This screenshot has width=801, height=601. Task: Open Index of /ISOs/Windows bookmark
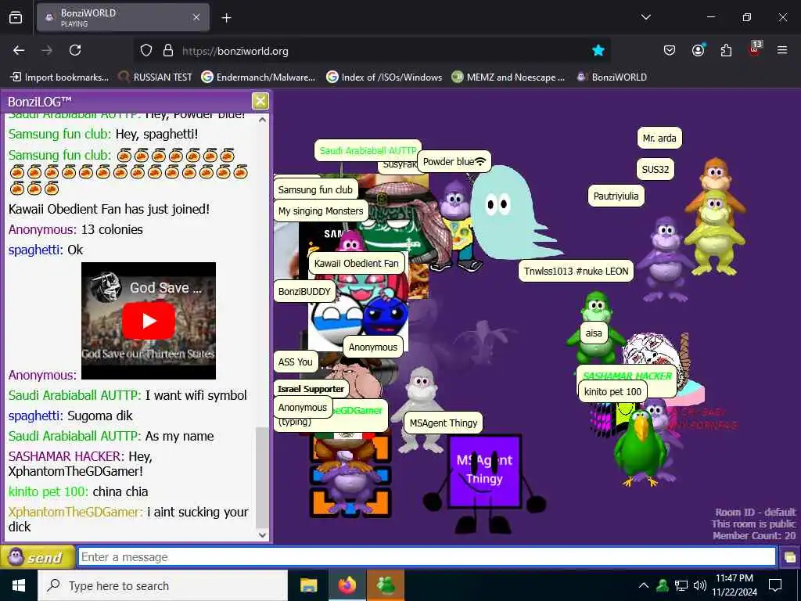click(x=385, y=77)
